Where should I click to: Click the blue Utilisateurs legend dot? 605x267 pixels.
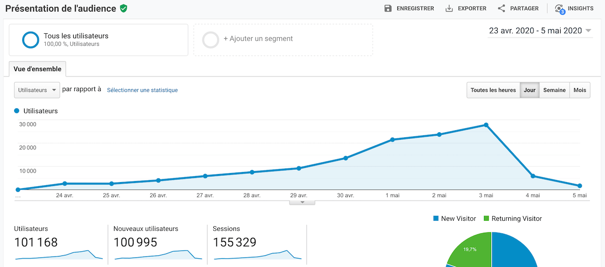pyautogui.click(x=17, y=111)
